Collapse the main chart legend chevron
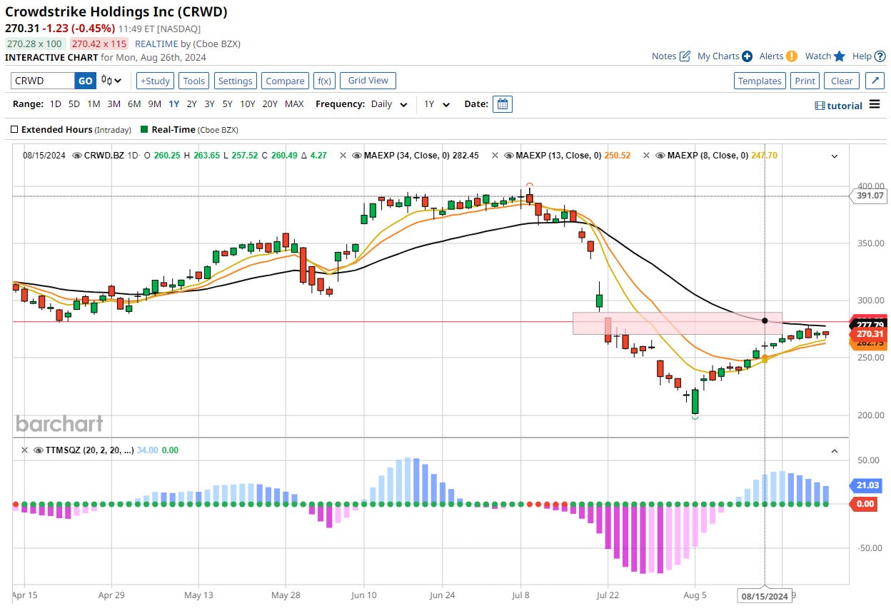Viewport: 891px width, 611px height. point(835,156)
